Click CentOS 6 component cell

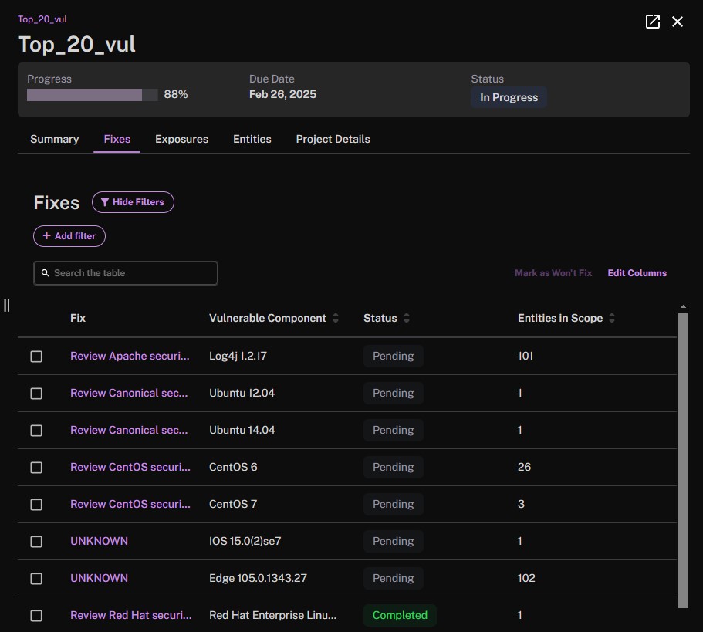coord(233,467)
